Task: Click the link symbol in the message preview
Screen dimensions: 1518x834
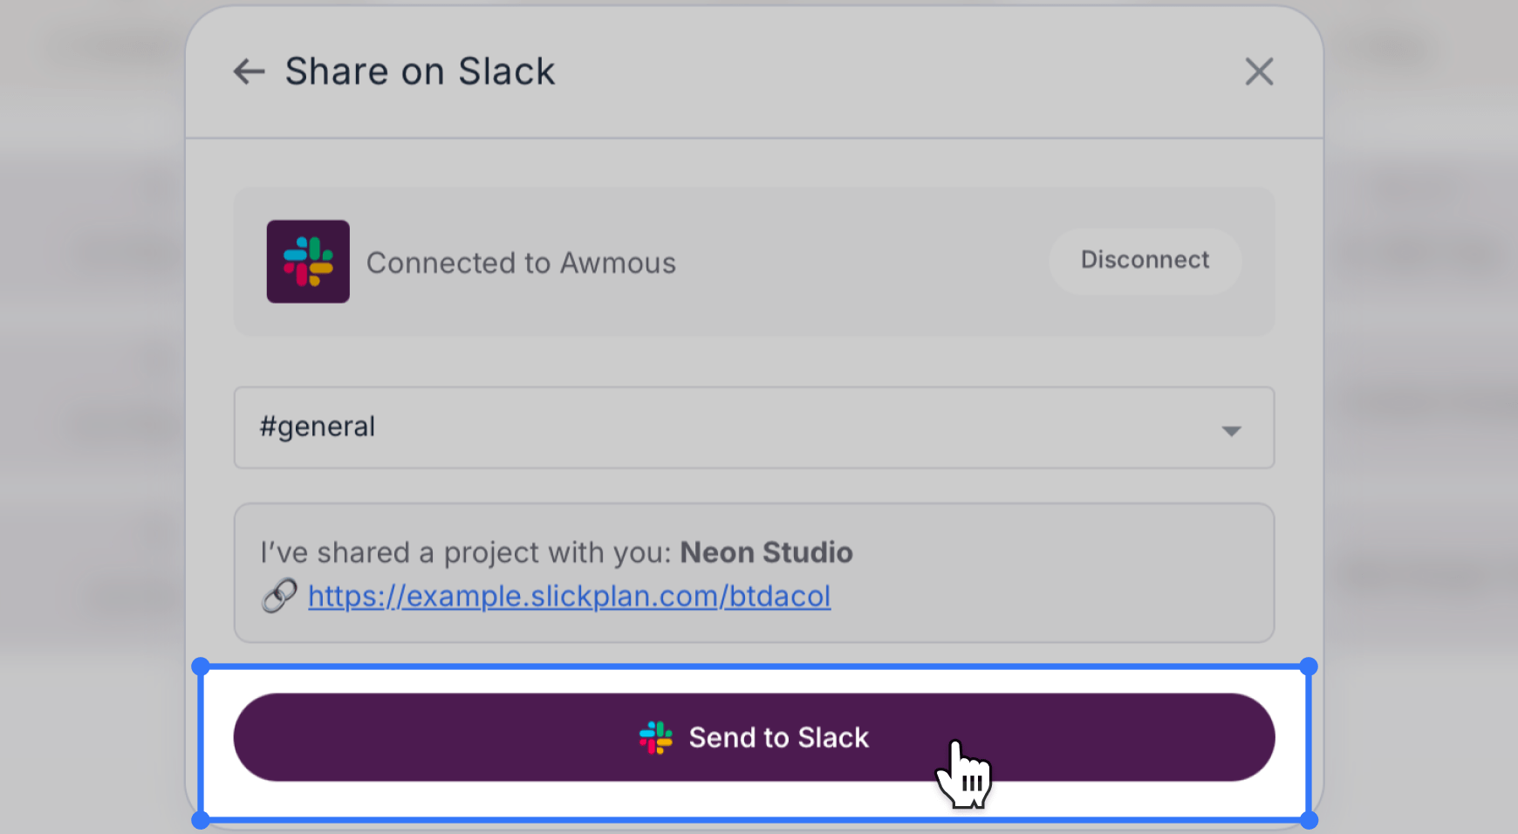Action: [277, 596]
